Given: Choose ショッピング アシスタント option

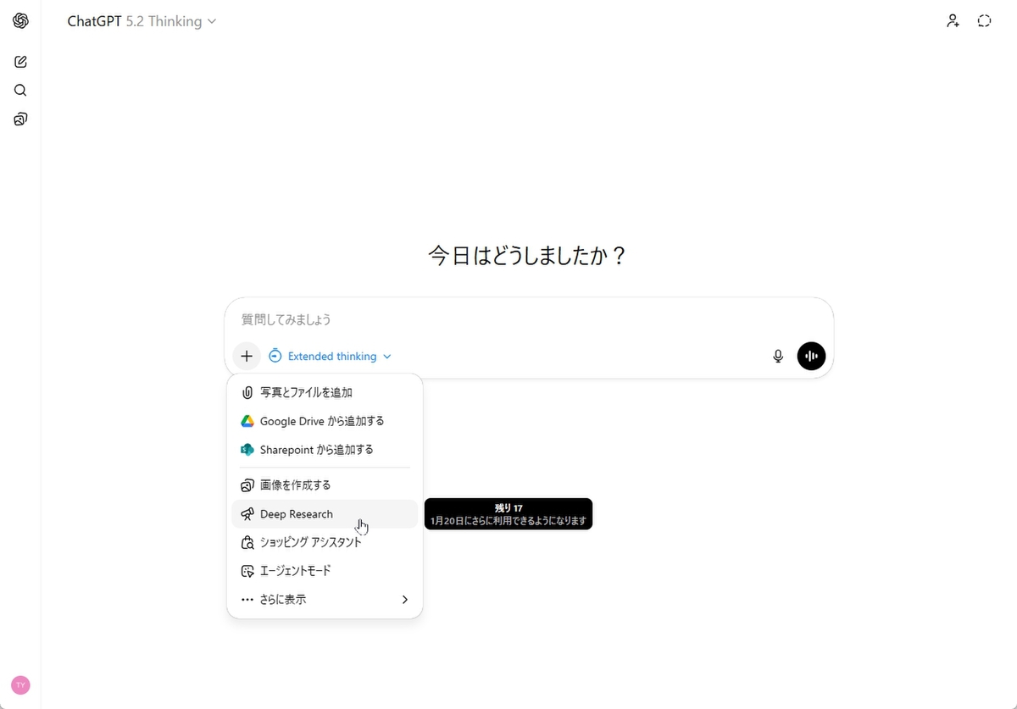Looking at the screenshot, I should pyautogui.click(x=325, y=542).
